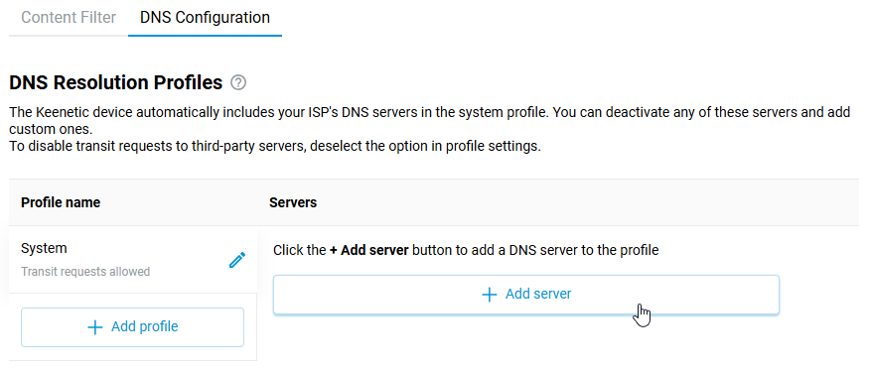
Task: Select the DNS Configuration tab
Action: pyautogui.click(x=205, y=18)
